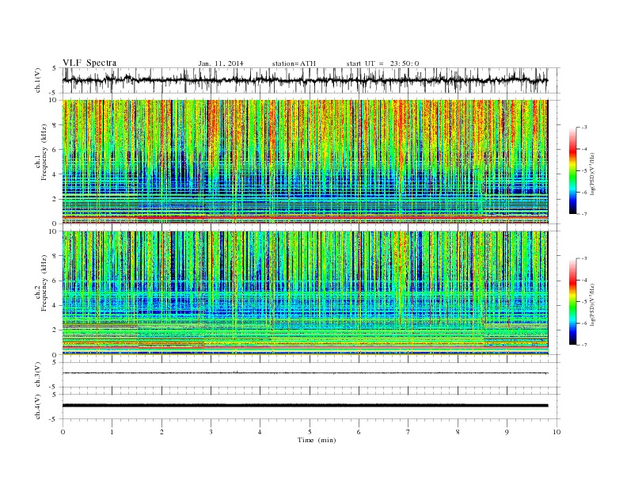627x485 pixels.
Task: Click the "ch.4(V)" axis label
Action: pos(38,407)
